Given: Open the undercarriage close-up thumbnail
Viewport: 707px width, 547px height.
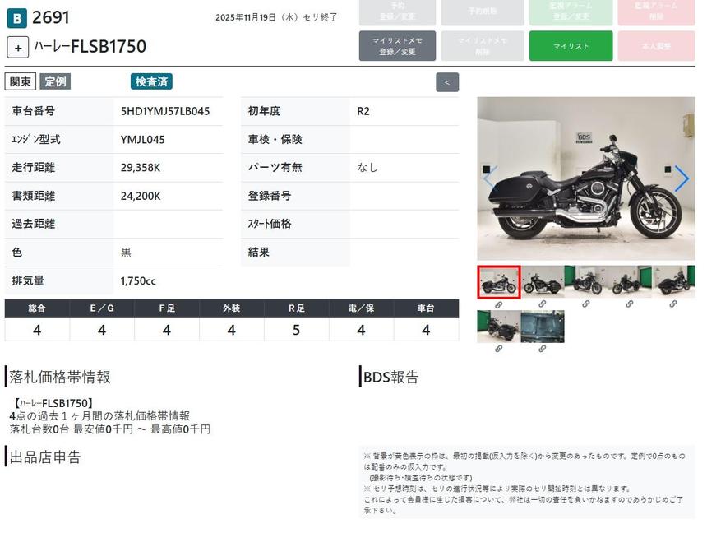Looking at the screenshot, I should point(543,327).
